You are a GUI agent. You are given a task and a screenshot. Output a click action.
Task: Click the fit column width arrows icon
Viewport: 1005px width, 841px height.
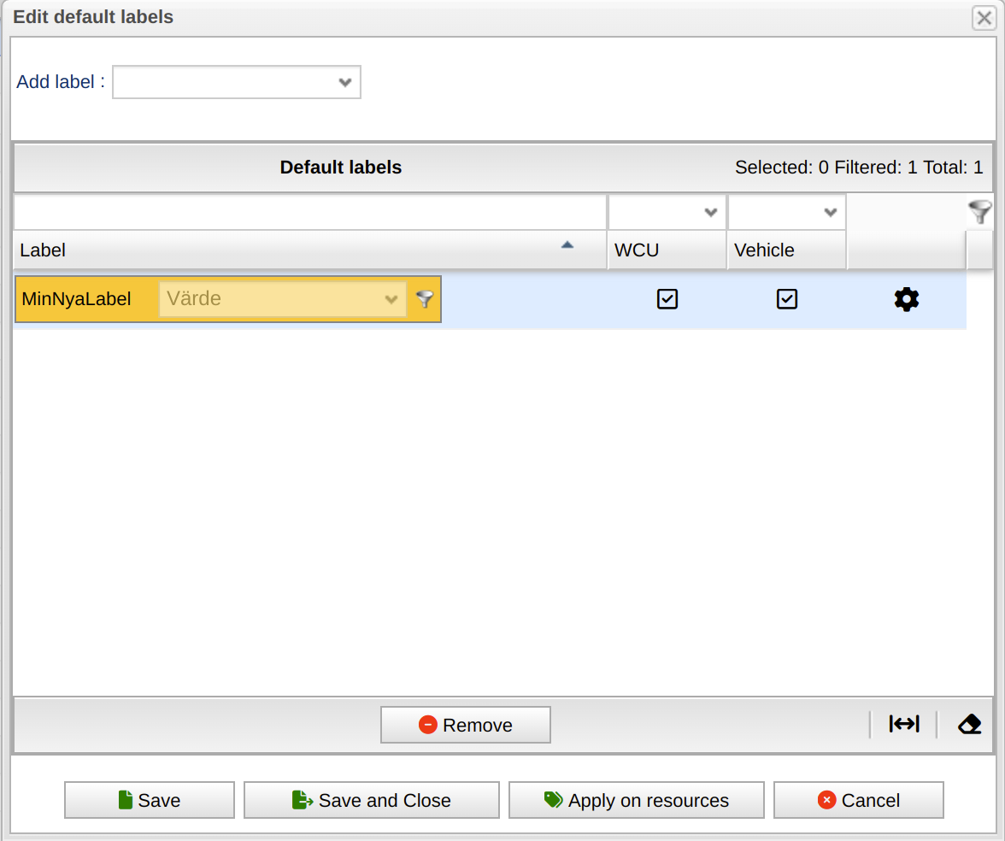point(903,725)
